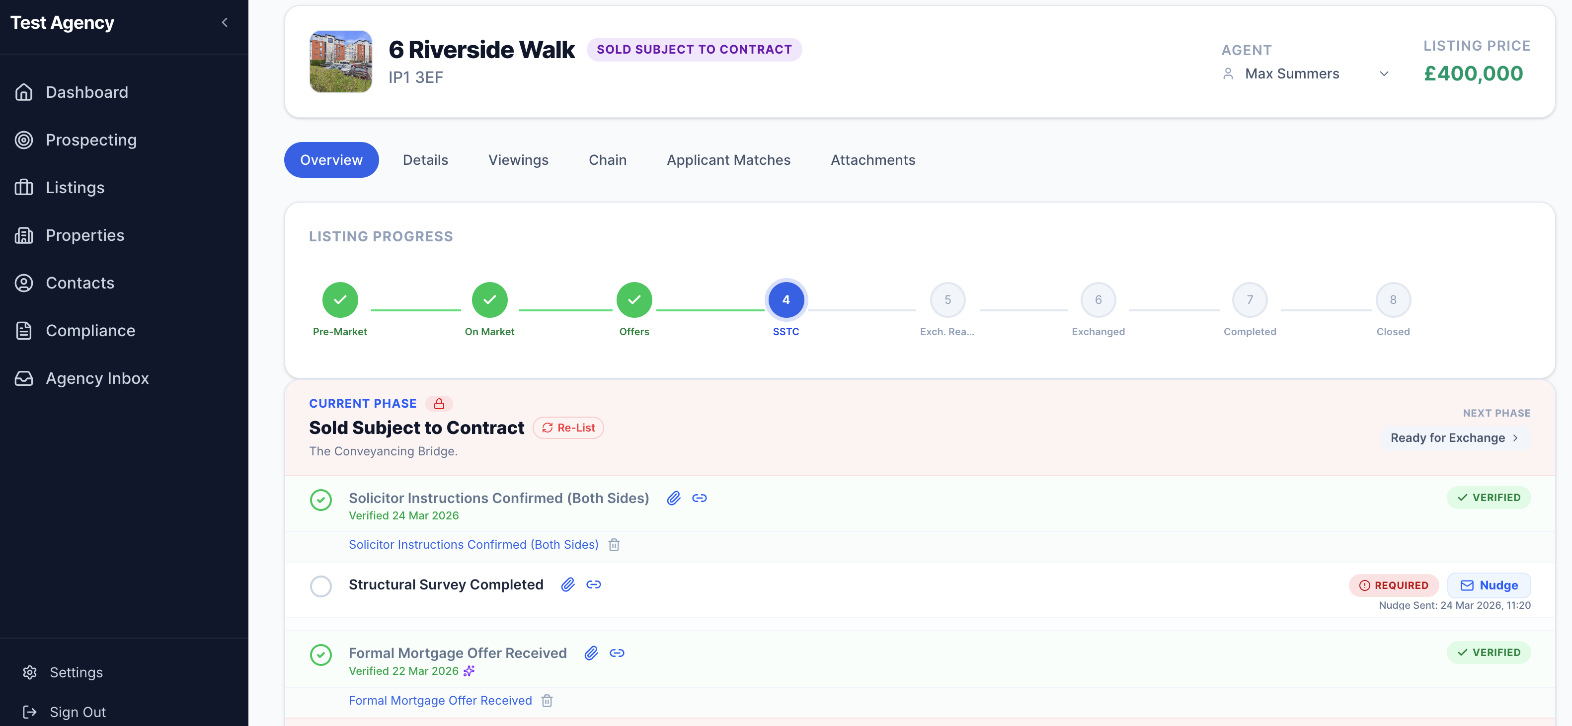
Task: Click the link icon beside Formal Mortgage Offer
Action: pyautogui.click(x=617, y=653)
